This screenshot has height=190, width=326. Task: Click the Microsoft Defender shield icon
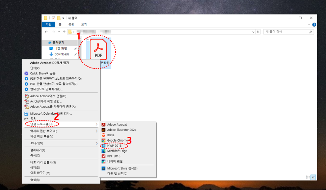click(26, 114)
